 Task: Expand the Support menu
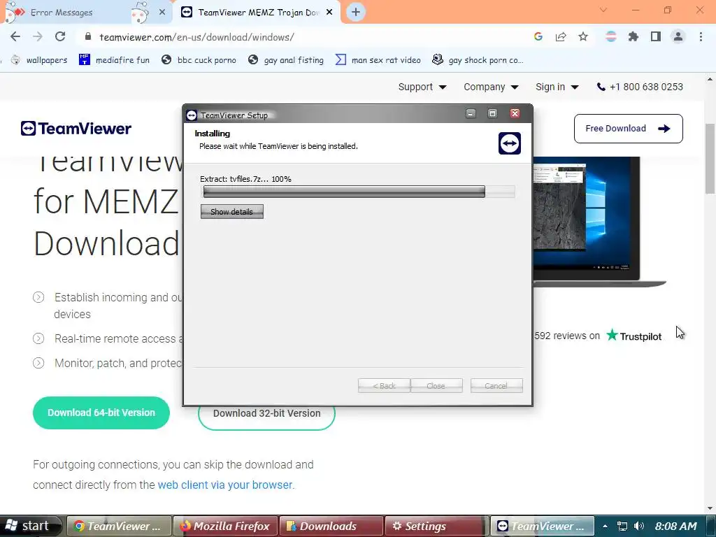pyautogui.click(x=422, y=87)
